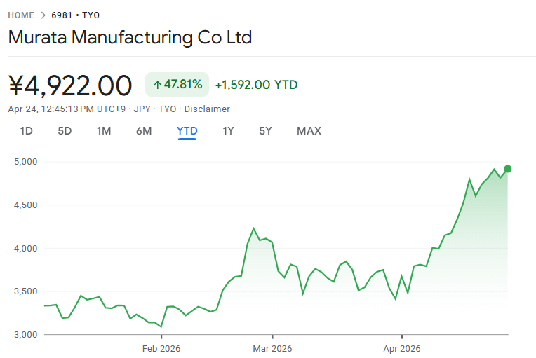Go to the HOME breadcrumb
The height and width of the screenshot is (358, 536).
pos(21,15)
